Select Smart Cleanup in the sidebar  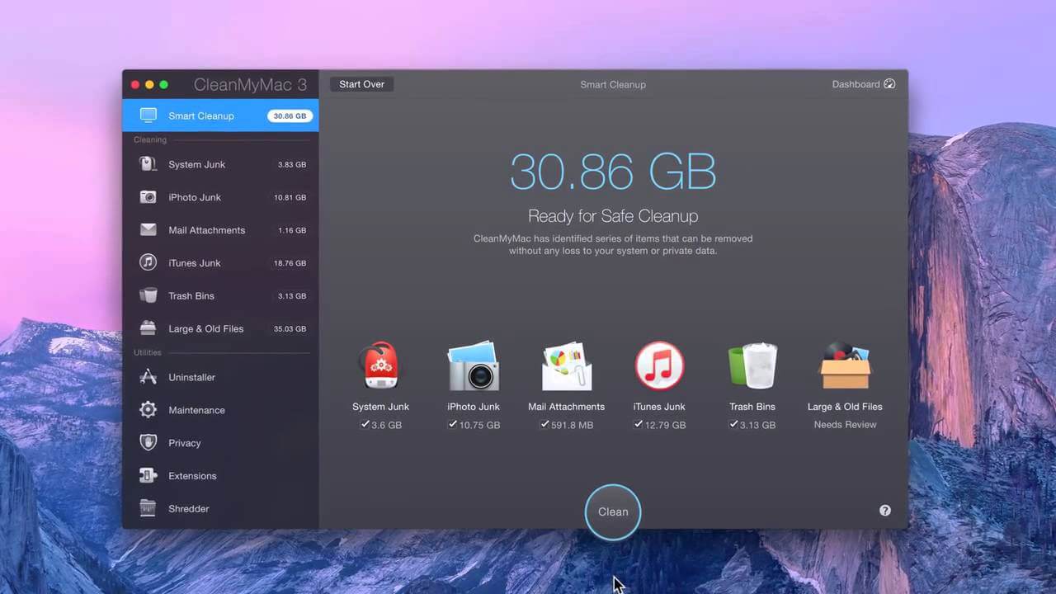pyautogui.click(x=220, y=115)
